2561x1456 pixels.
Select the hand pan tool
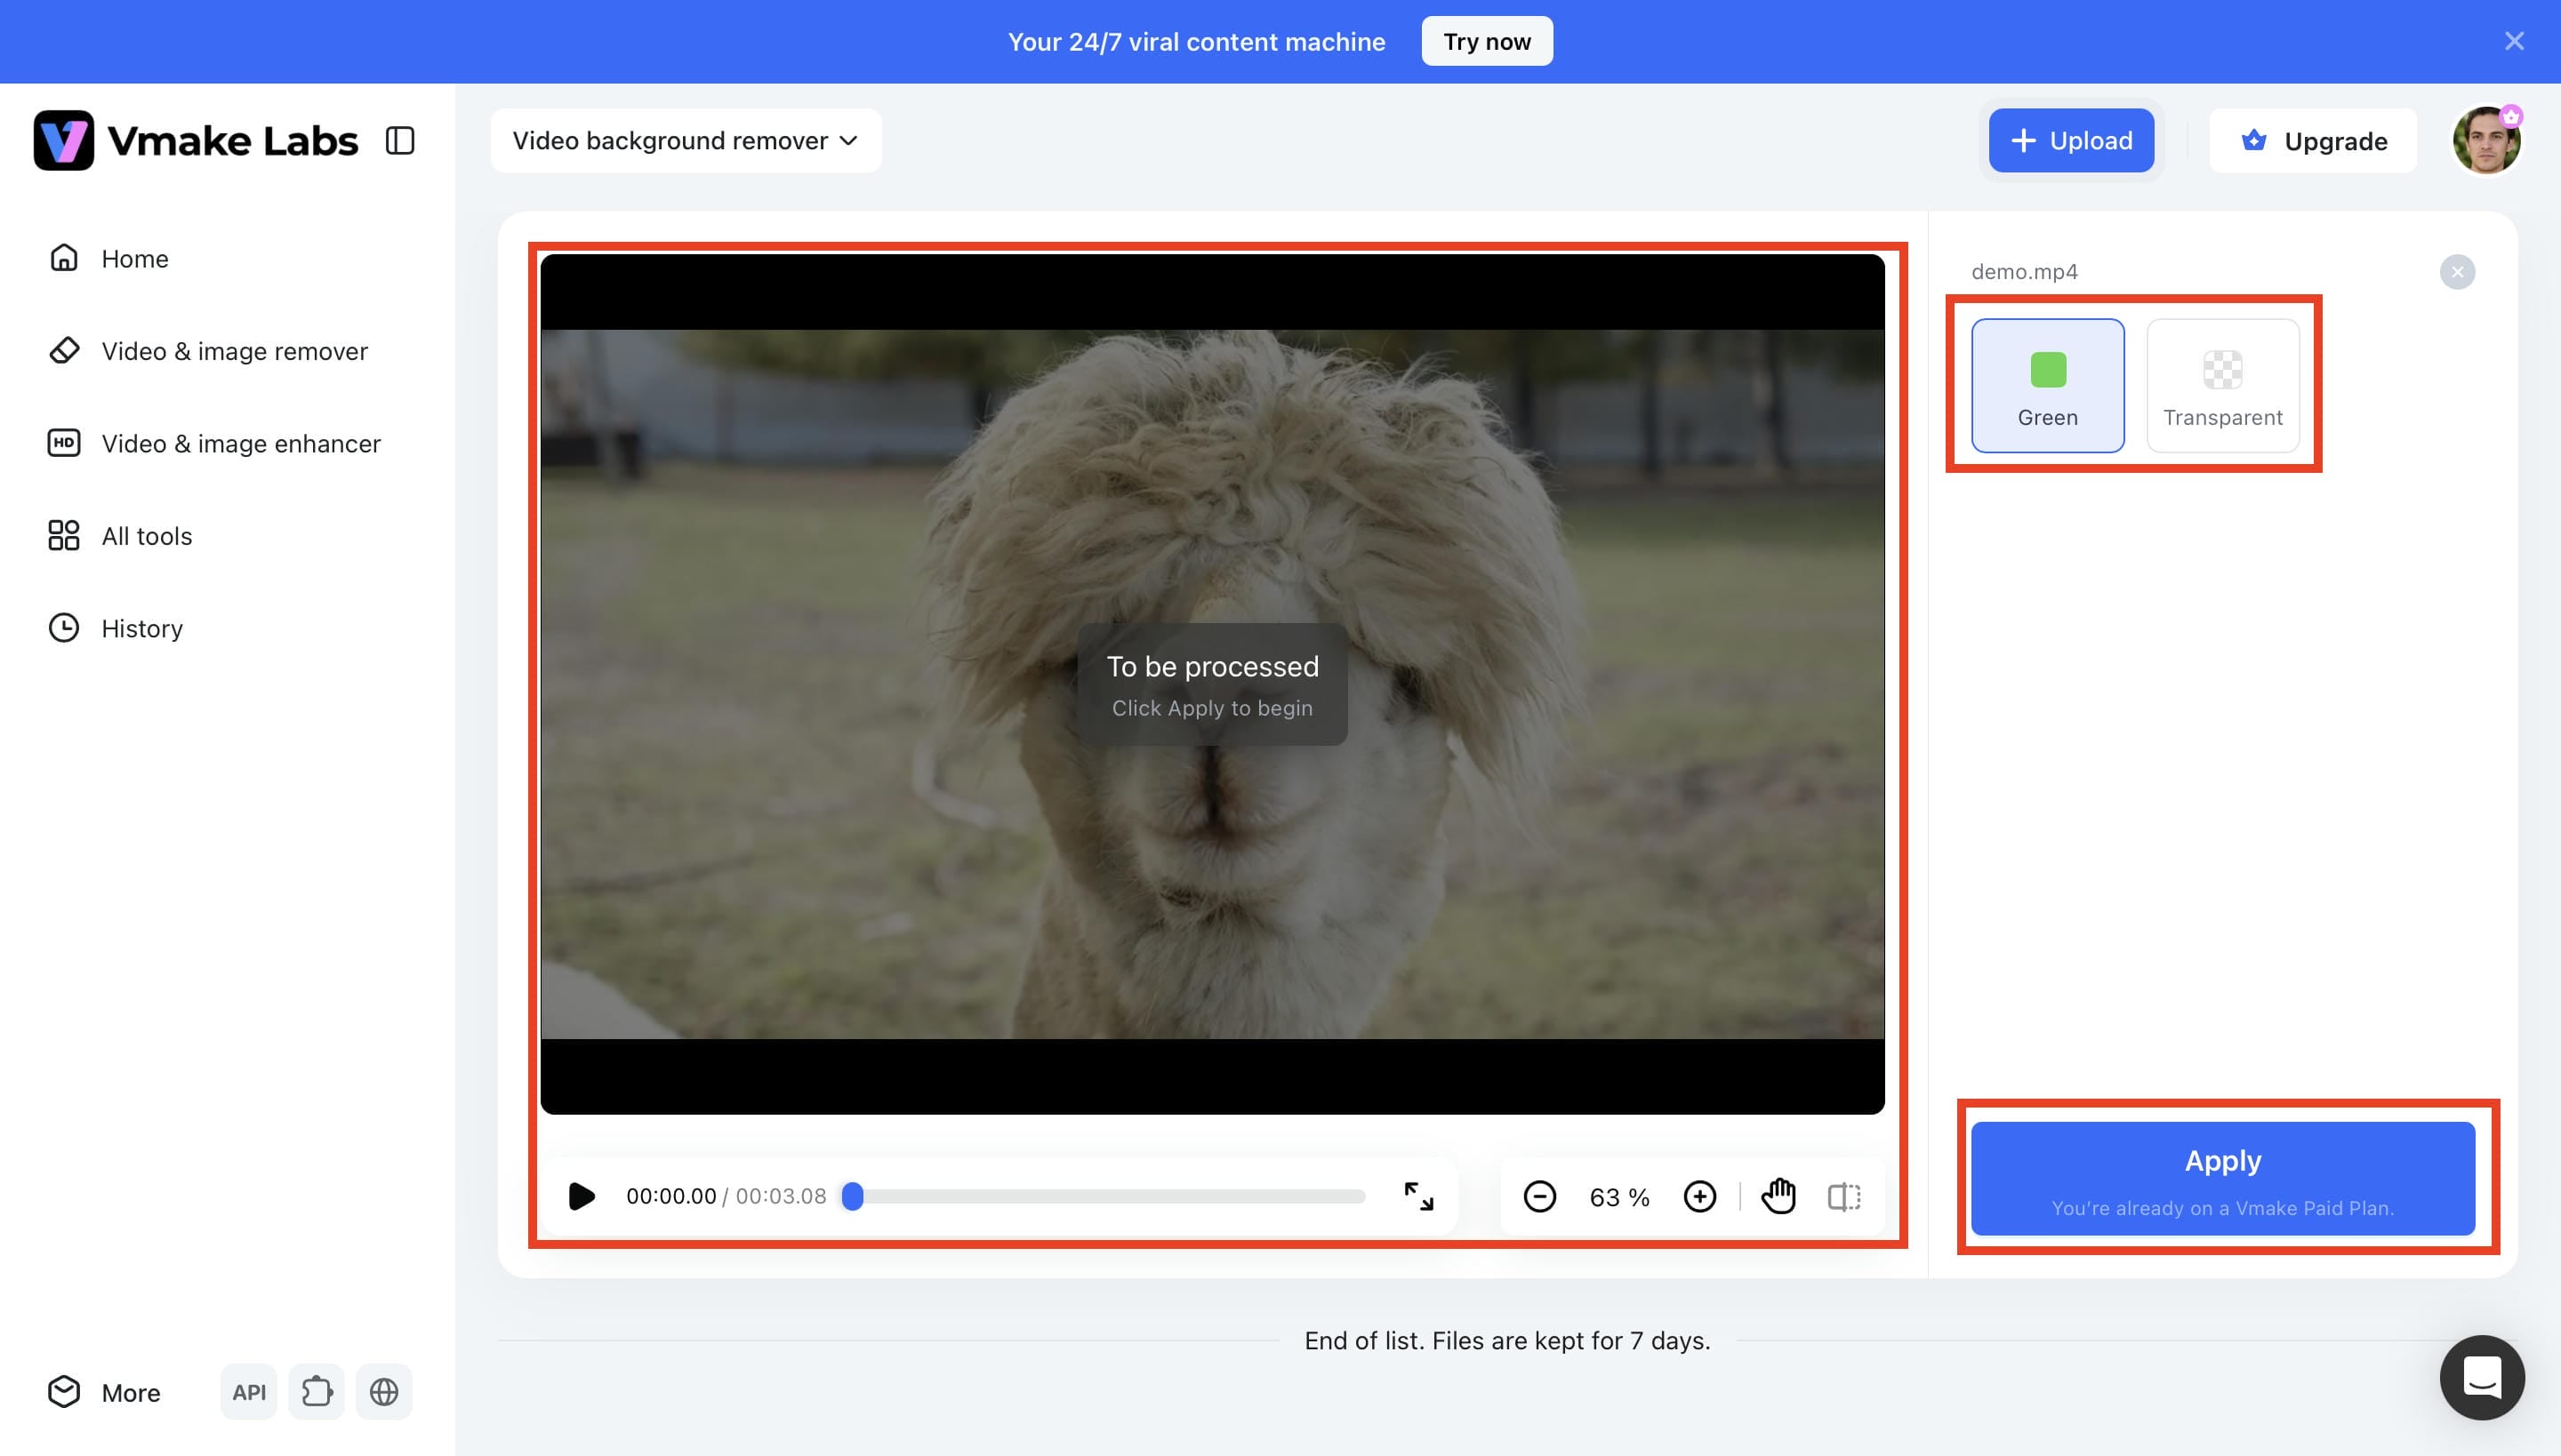click(x=1778, y=1197)
